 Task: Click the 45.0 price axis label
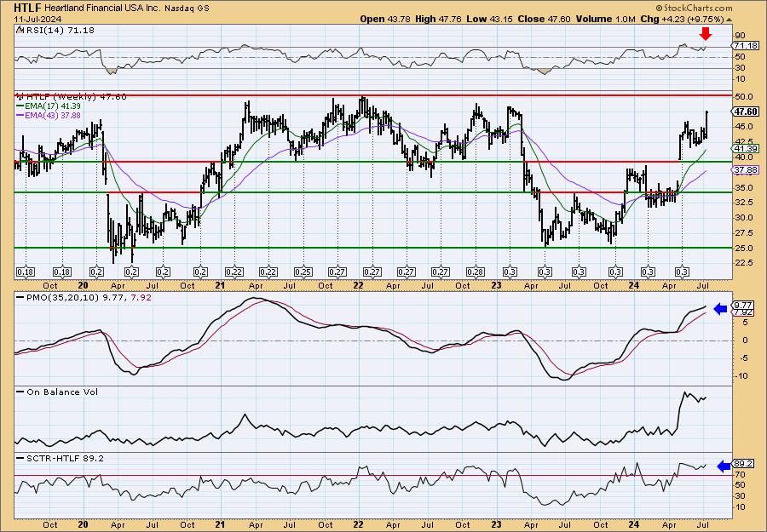[744, 127]
